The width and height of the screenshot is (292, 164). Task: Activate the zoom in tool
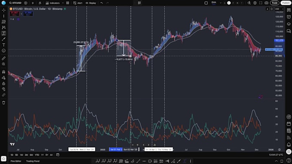3,64
